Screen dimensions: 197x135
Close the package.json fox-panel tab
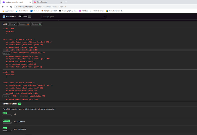pyautogui.click(x=30, y=2)
